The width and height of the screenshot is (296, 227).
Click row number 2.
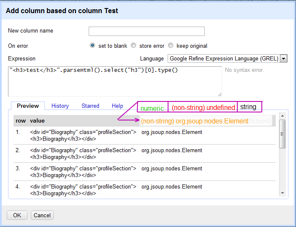[x=18, y=150]
